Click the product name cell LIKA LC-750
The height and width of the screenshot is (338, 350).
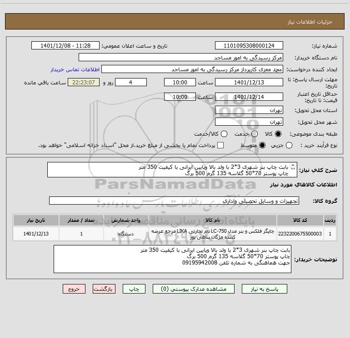213,234
